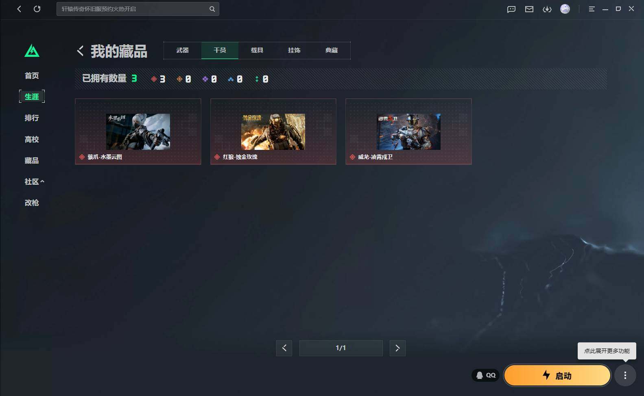Screen dimensions: 644x396
Task: Switch to 典藏 tab
Action: click(x=332, y=50)
